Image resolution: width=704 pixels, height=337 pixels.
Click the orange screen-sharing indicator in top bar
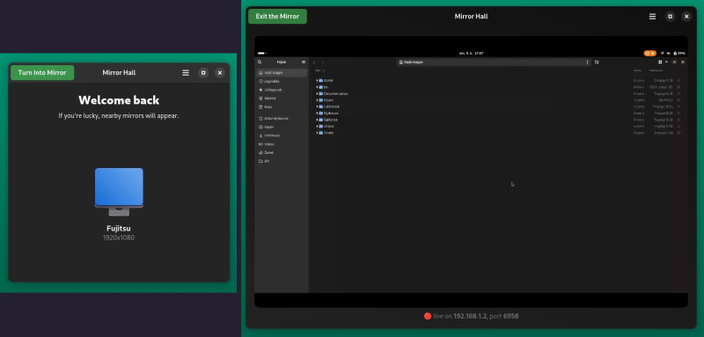coord(649,53)
